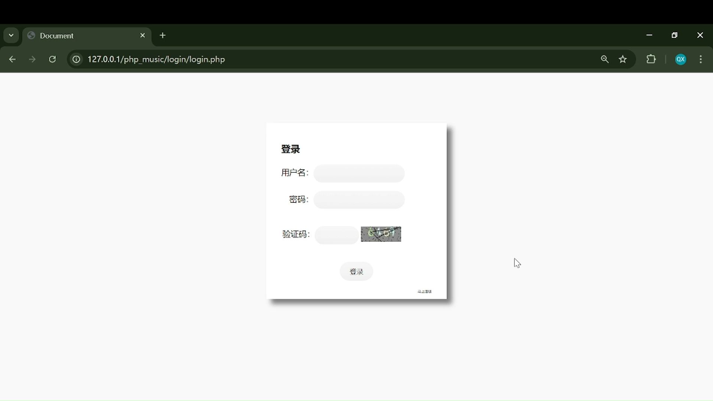Screen dimensions: 713x401
Task: Open the 马上注册 register link
Action: pyautogui.click(x=424, y=291)
